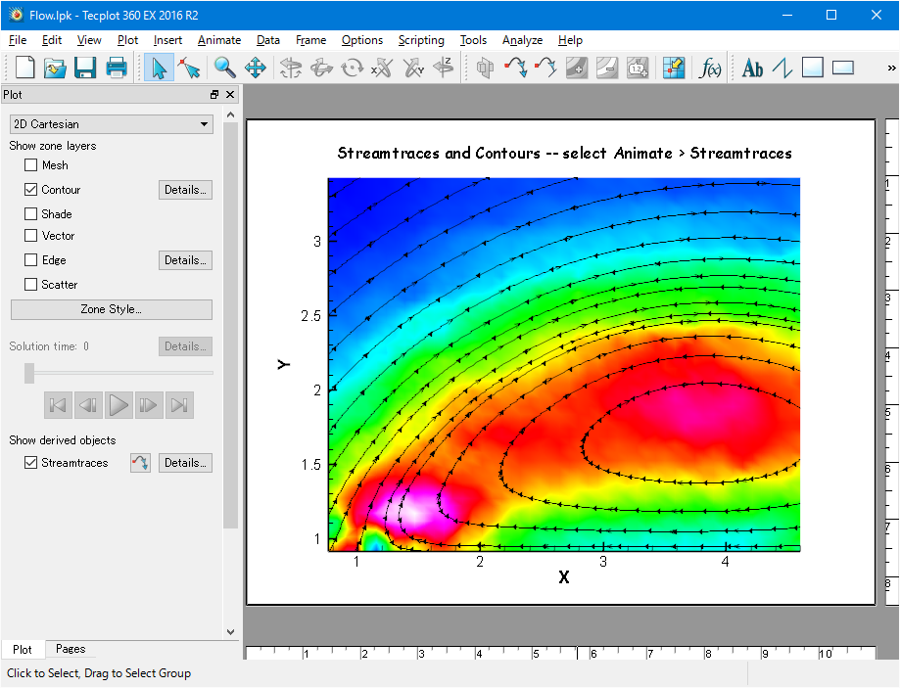900x688 pixels.
Task: Select the Translate/pan tool
Action: (256, 68)
